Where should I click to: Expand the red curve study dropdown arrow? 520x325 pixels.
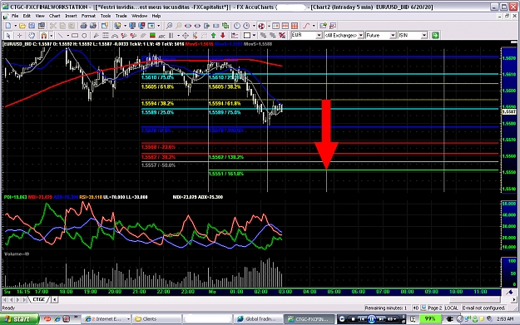314,26
